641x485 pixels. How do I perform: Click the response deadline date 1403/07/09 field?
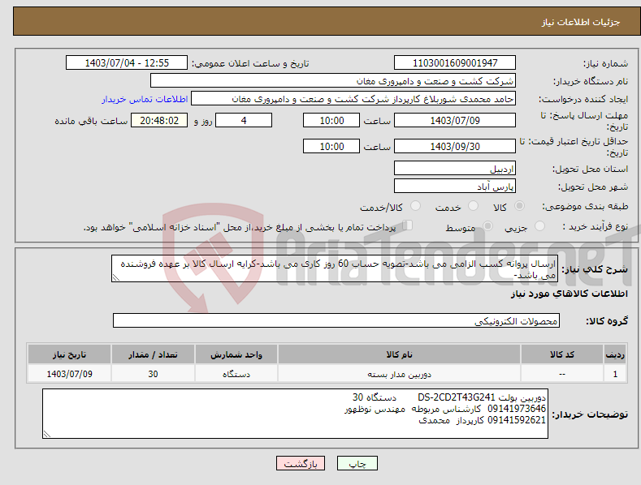[x=455, y=120]
